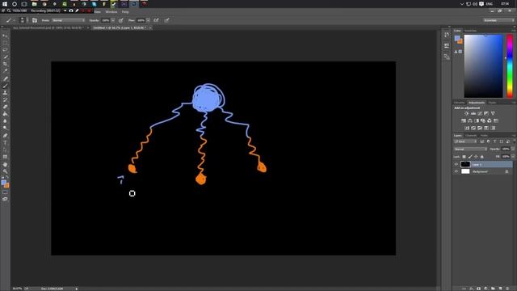Select the Rectangular Marquee tool
Image resolution: width=517 pixels, height=291 pixels.
(x=5, y=43)
